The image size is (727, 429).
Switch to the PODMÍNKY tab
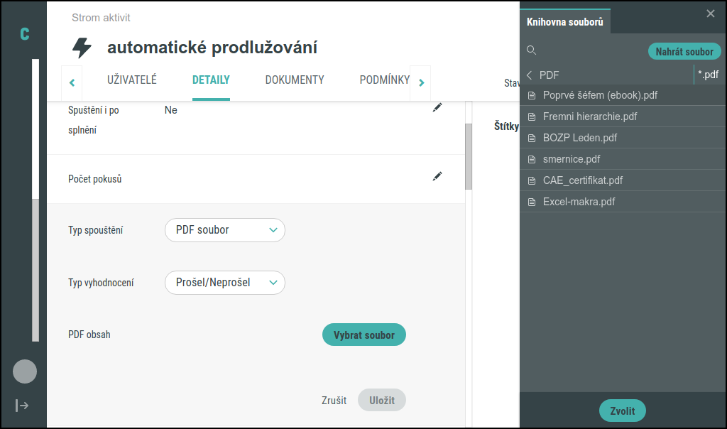click(x=384, y=80)
